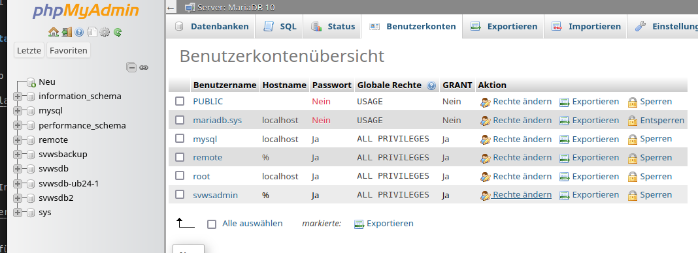698x253 pixels.
Task: Click the database icon beside sys
Action: tap(31, 213)
